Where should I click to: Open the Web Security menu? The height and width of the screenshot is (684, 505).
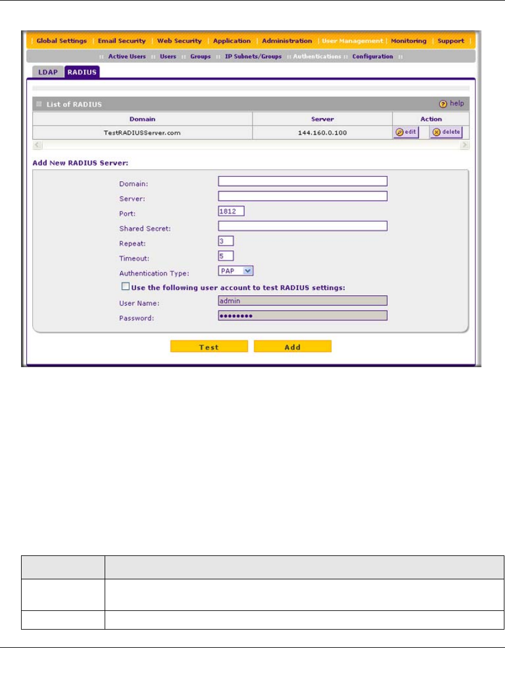179,41
